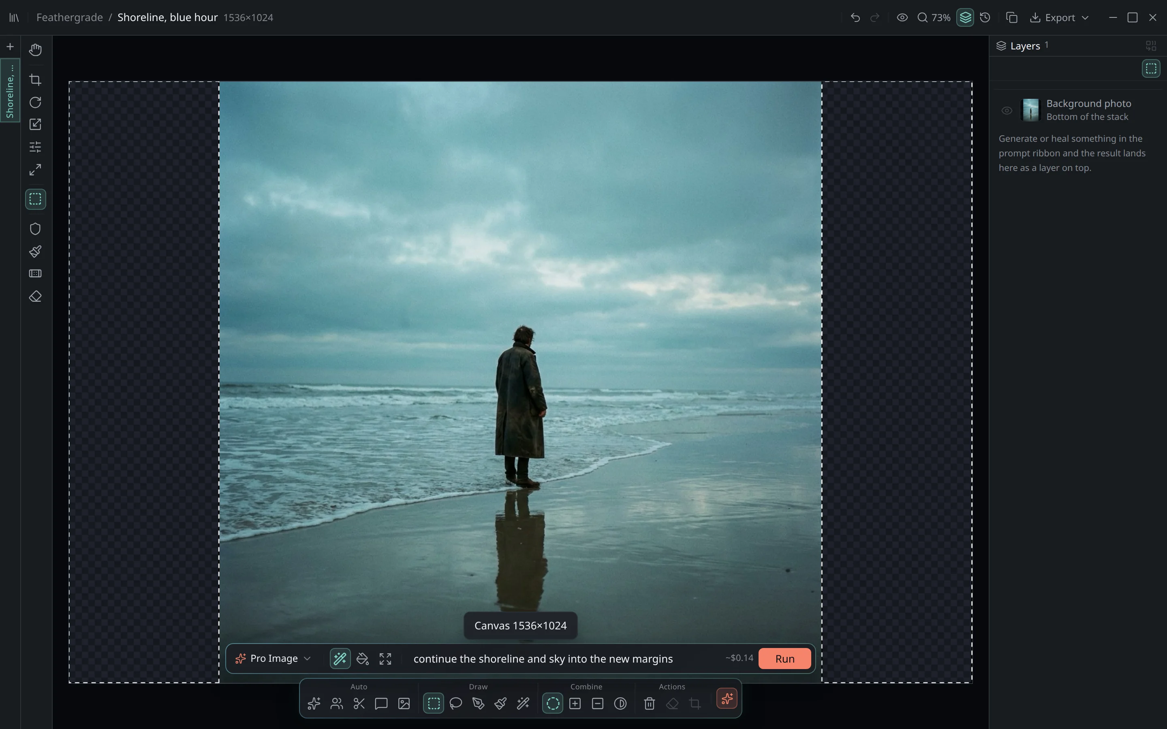Select the Background photo layer thumbnail
The height and width of the screenshot is (729, 1167).
point(1030,110)
